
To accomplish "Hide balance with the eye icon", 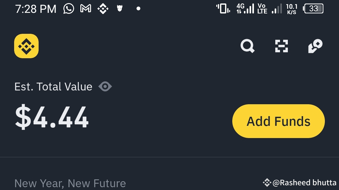I will (105, 86).
